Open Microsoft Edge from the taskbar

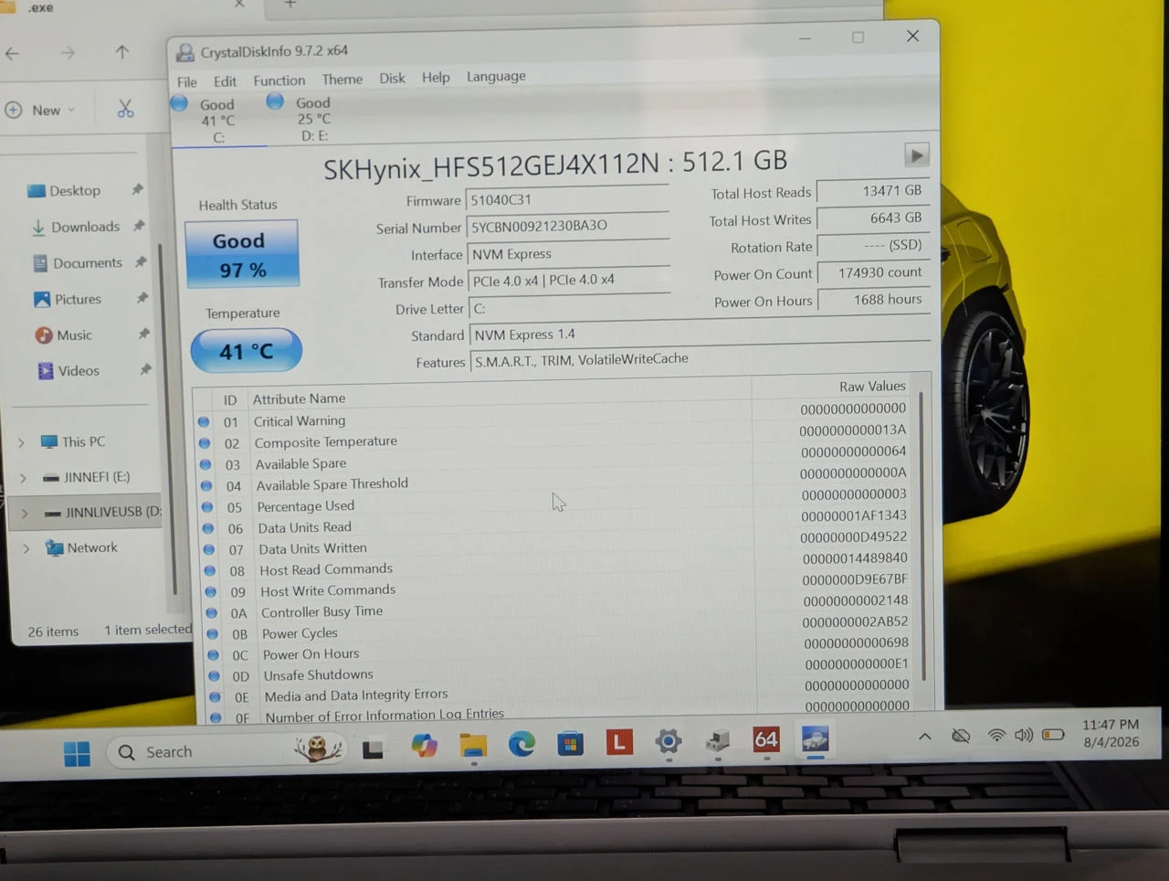pos(521,744)
